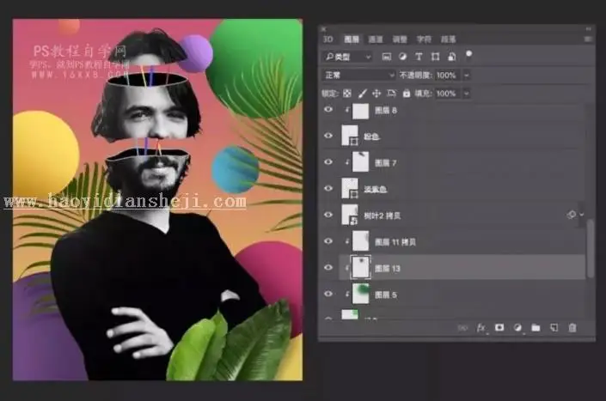This screenshot has width=606, height=401.
Task: Hide the 图层 11 拷贝 layer
Action: [328, 241]
